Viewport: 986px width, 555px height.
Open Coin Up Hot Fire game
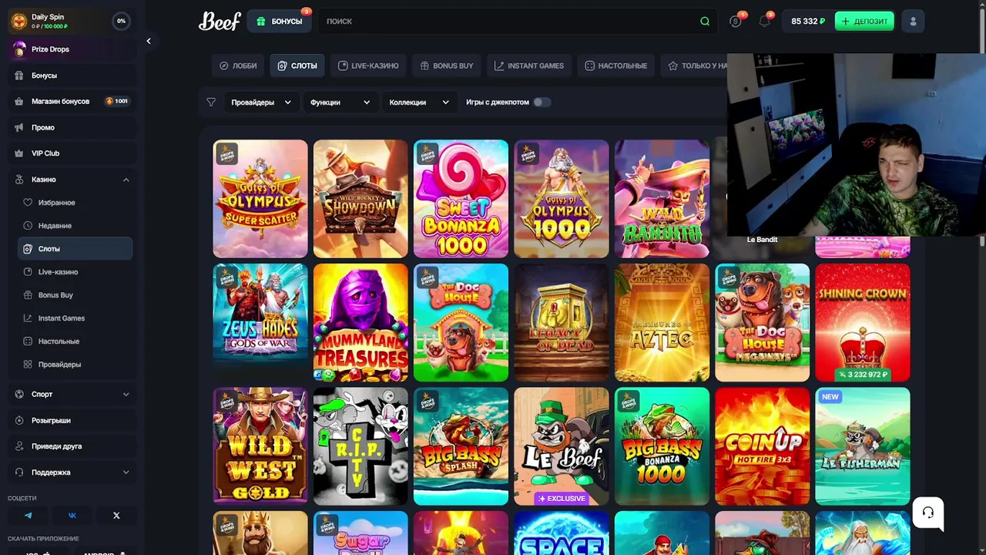[763, 446]
